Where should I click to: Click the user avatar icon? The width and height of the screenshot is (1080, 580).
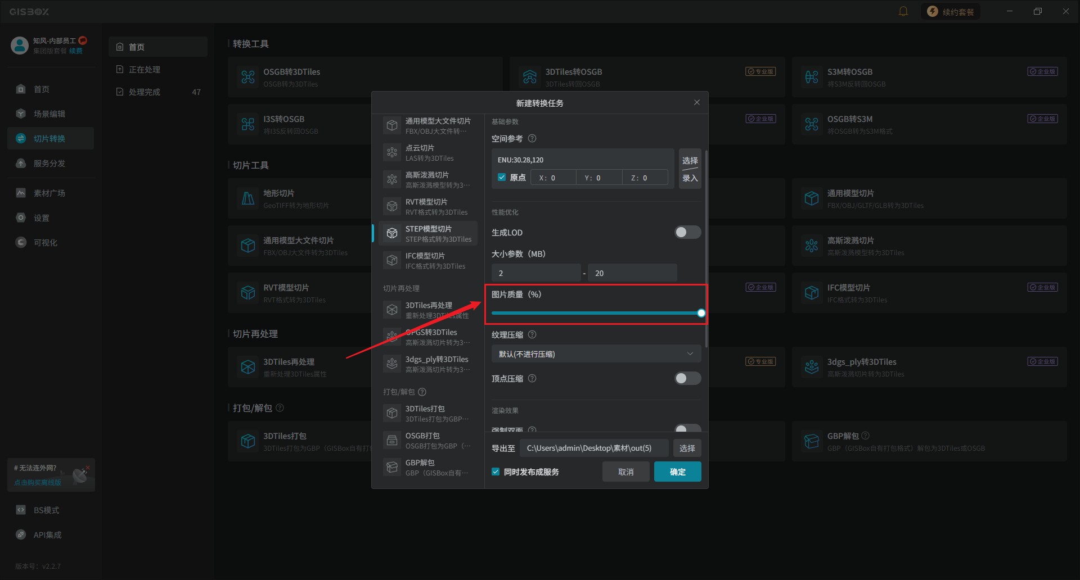20,45
